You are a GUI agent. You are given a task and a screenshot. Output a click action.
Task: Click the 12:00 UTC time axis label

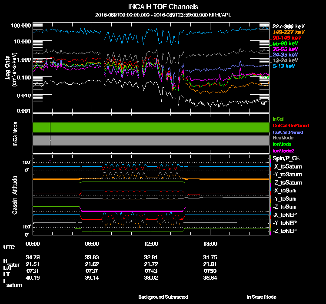point(150,244)
